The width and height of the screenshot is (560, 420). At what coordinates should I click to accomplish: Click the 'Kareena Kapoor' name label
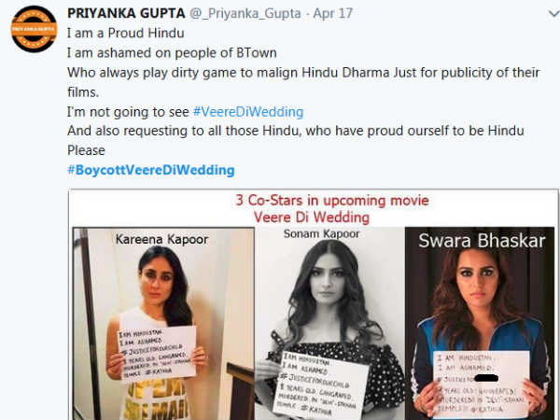pyautogui.click(x=161, y=239)
